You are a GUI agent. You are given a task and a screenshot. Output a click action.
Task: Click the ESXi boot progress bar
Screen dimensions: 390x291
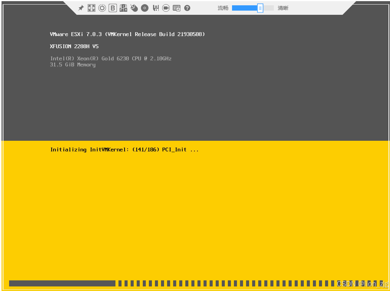196,283
